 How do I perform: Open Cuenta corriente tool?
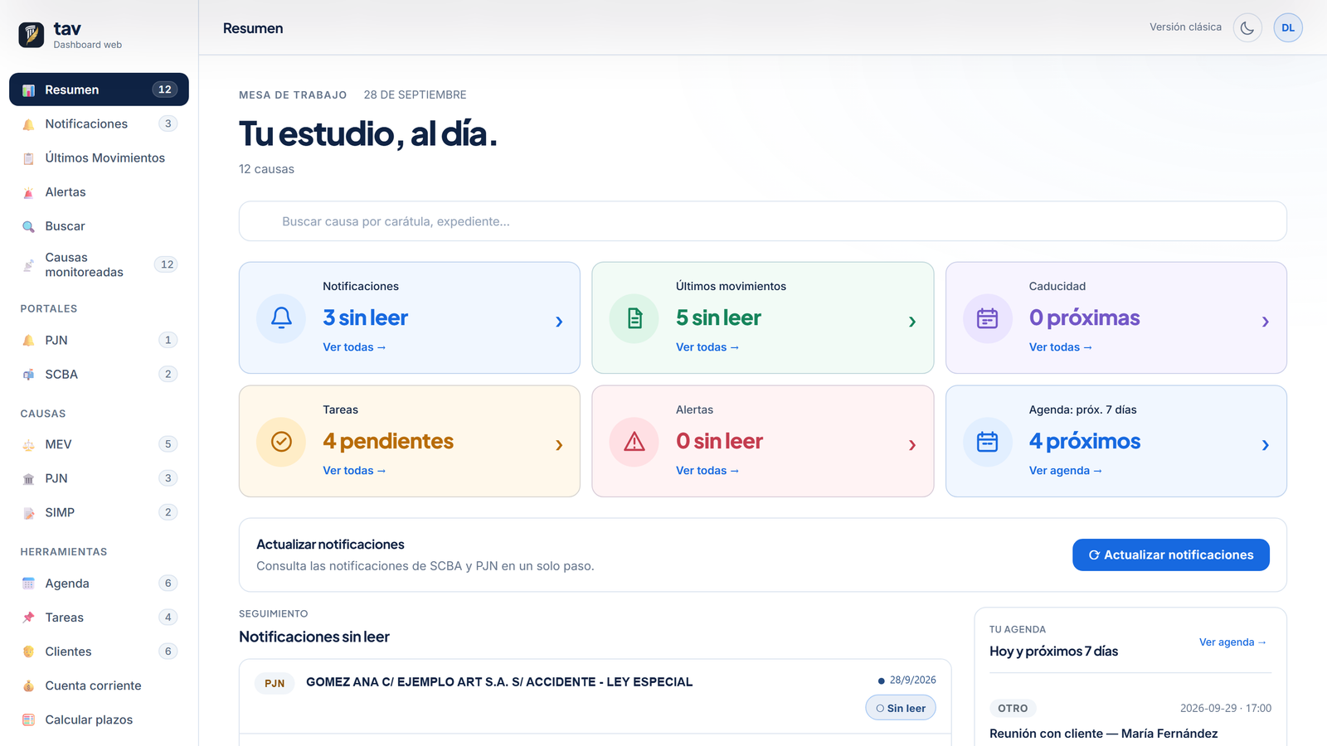pos(99,685)
